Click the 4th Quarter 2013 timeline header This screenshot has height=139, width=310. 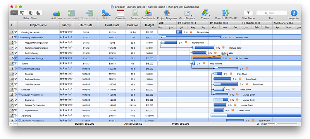[x=225, y=23]
